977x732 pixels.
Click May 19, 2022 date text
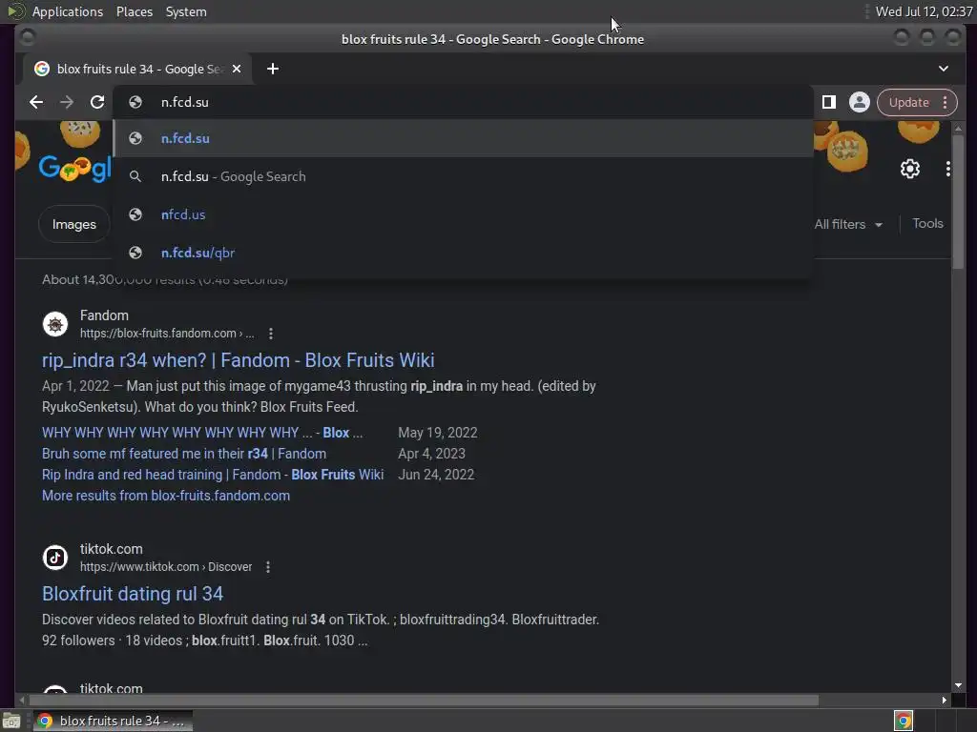point(437,433)
